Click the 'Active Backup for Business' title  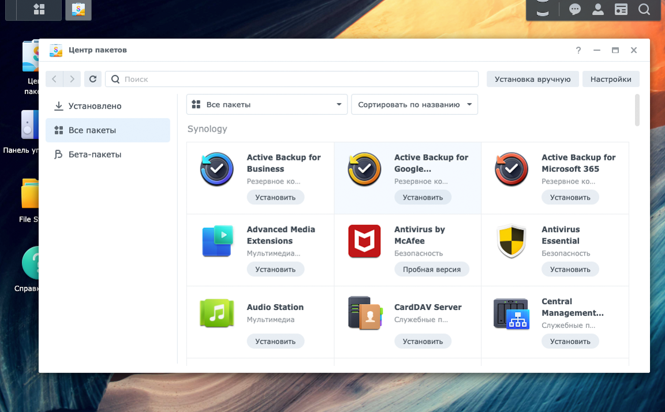(x=284, y=163)
